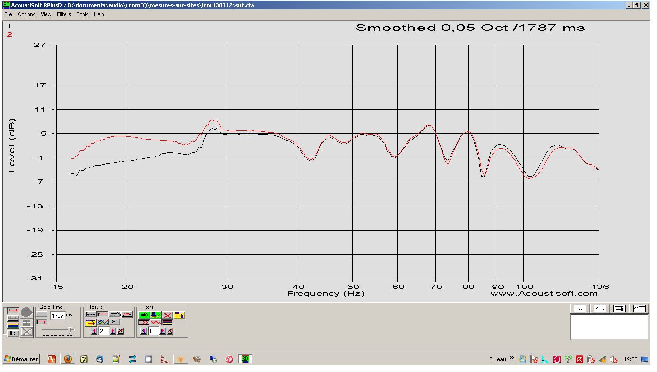Viewport: 657px width, 372px height.
Task: Step Results number up with right arrow
Action: click(113, 331)
